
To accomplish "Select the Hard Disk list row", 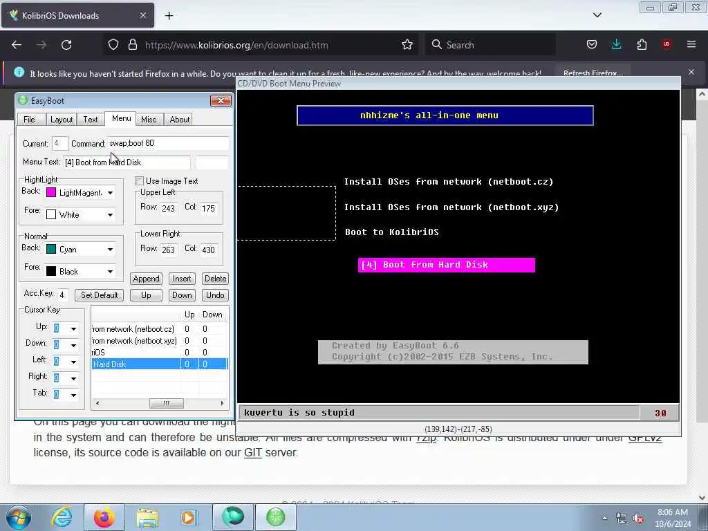I will point(160,364).
